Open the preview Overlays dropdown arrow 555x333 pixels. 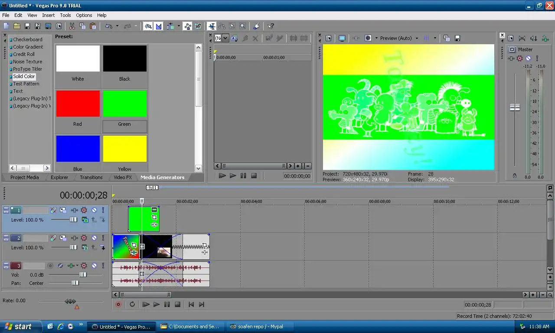click(x=435, y=38)
